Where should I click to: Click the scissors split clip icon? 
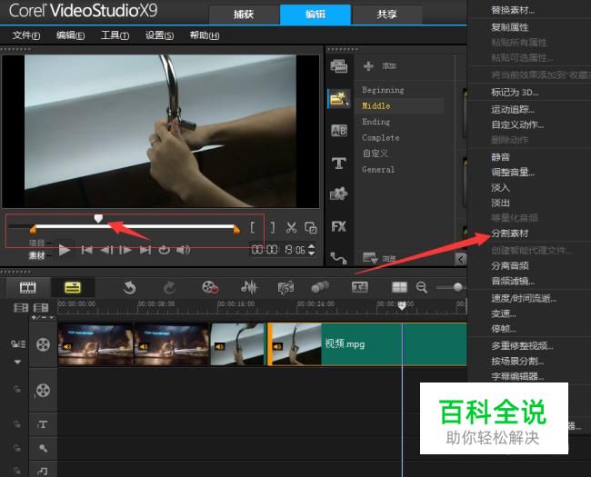[291, 227]
